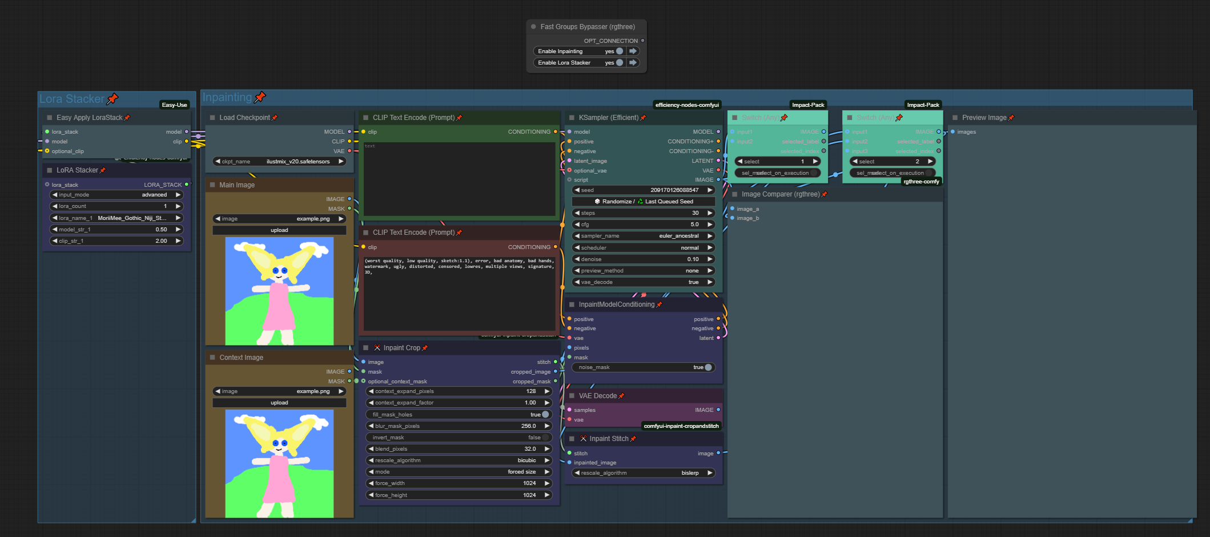Click Randomize / Last Queued Seed button
This screenshot has height=537, width=1210.
pyautogui.click(x=643, y=202)
